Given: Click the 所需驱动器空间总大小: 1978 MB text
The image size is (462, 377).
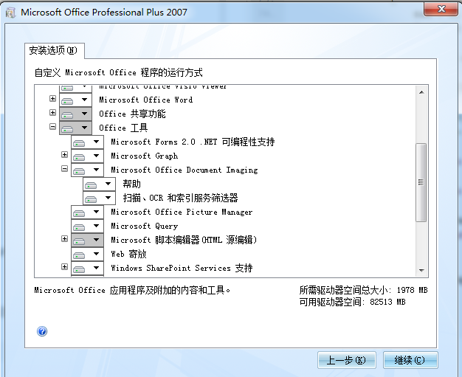Looking at the screenshot, I should 364,291.
